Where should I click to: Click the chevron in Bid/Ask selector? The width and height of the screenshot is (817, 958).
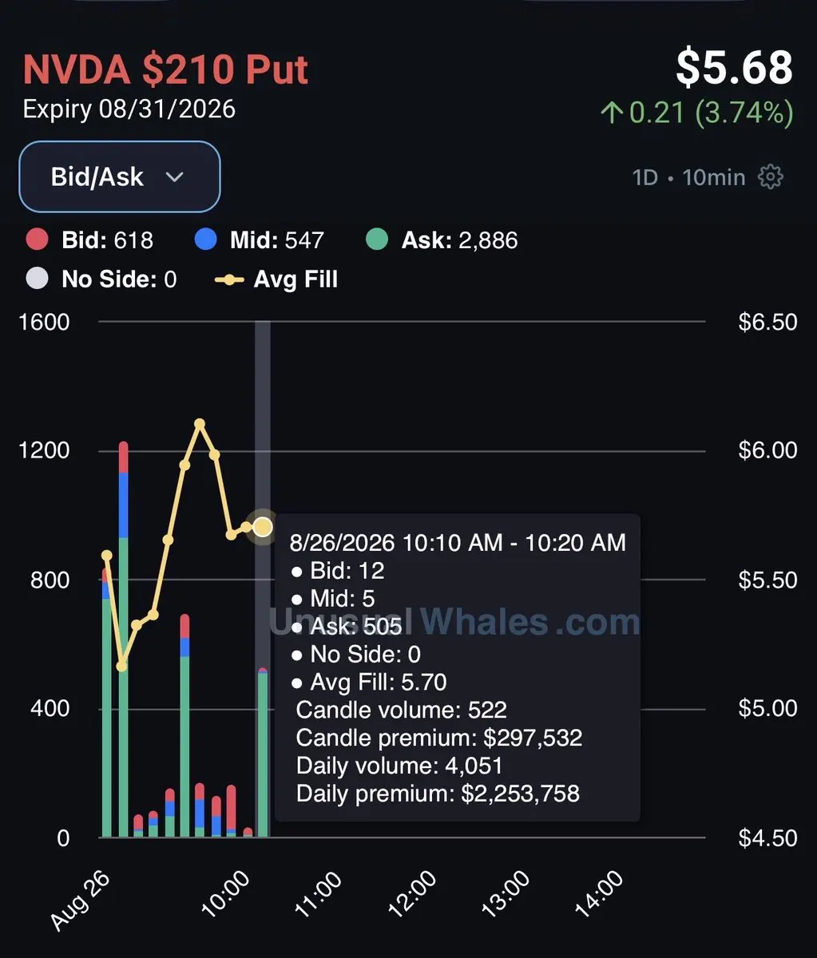pos(175,177)
